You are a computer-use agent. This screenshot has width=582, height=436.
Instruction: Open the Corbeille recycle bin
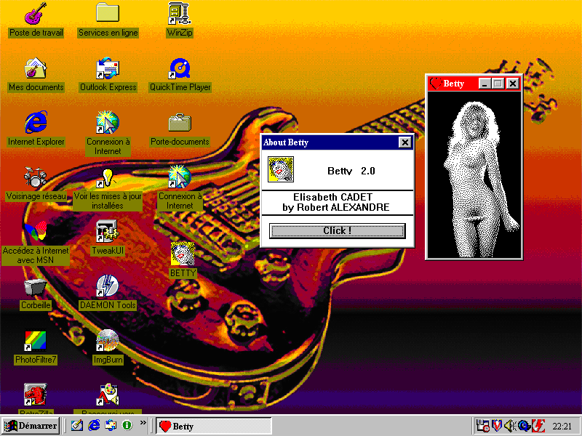(x=36, y=287)
